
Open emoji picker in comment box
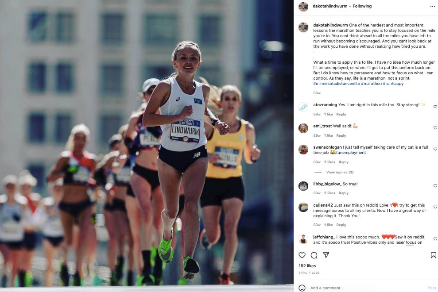tap(302, 288)
